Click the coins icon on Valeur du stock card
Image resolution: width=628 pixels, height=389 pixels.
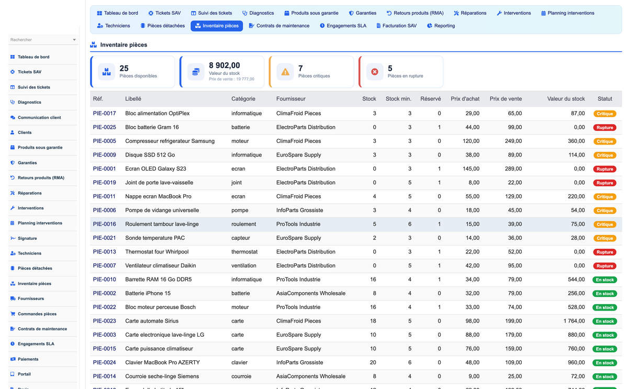(196, 72)
